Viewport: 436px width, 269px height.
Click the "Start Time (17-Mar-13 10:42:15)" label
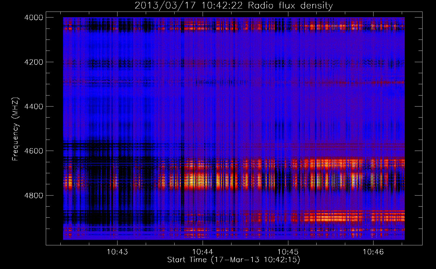coord(234,260)
